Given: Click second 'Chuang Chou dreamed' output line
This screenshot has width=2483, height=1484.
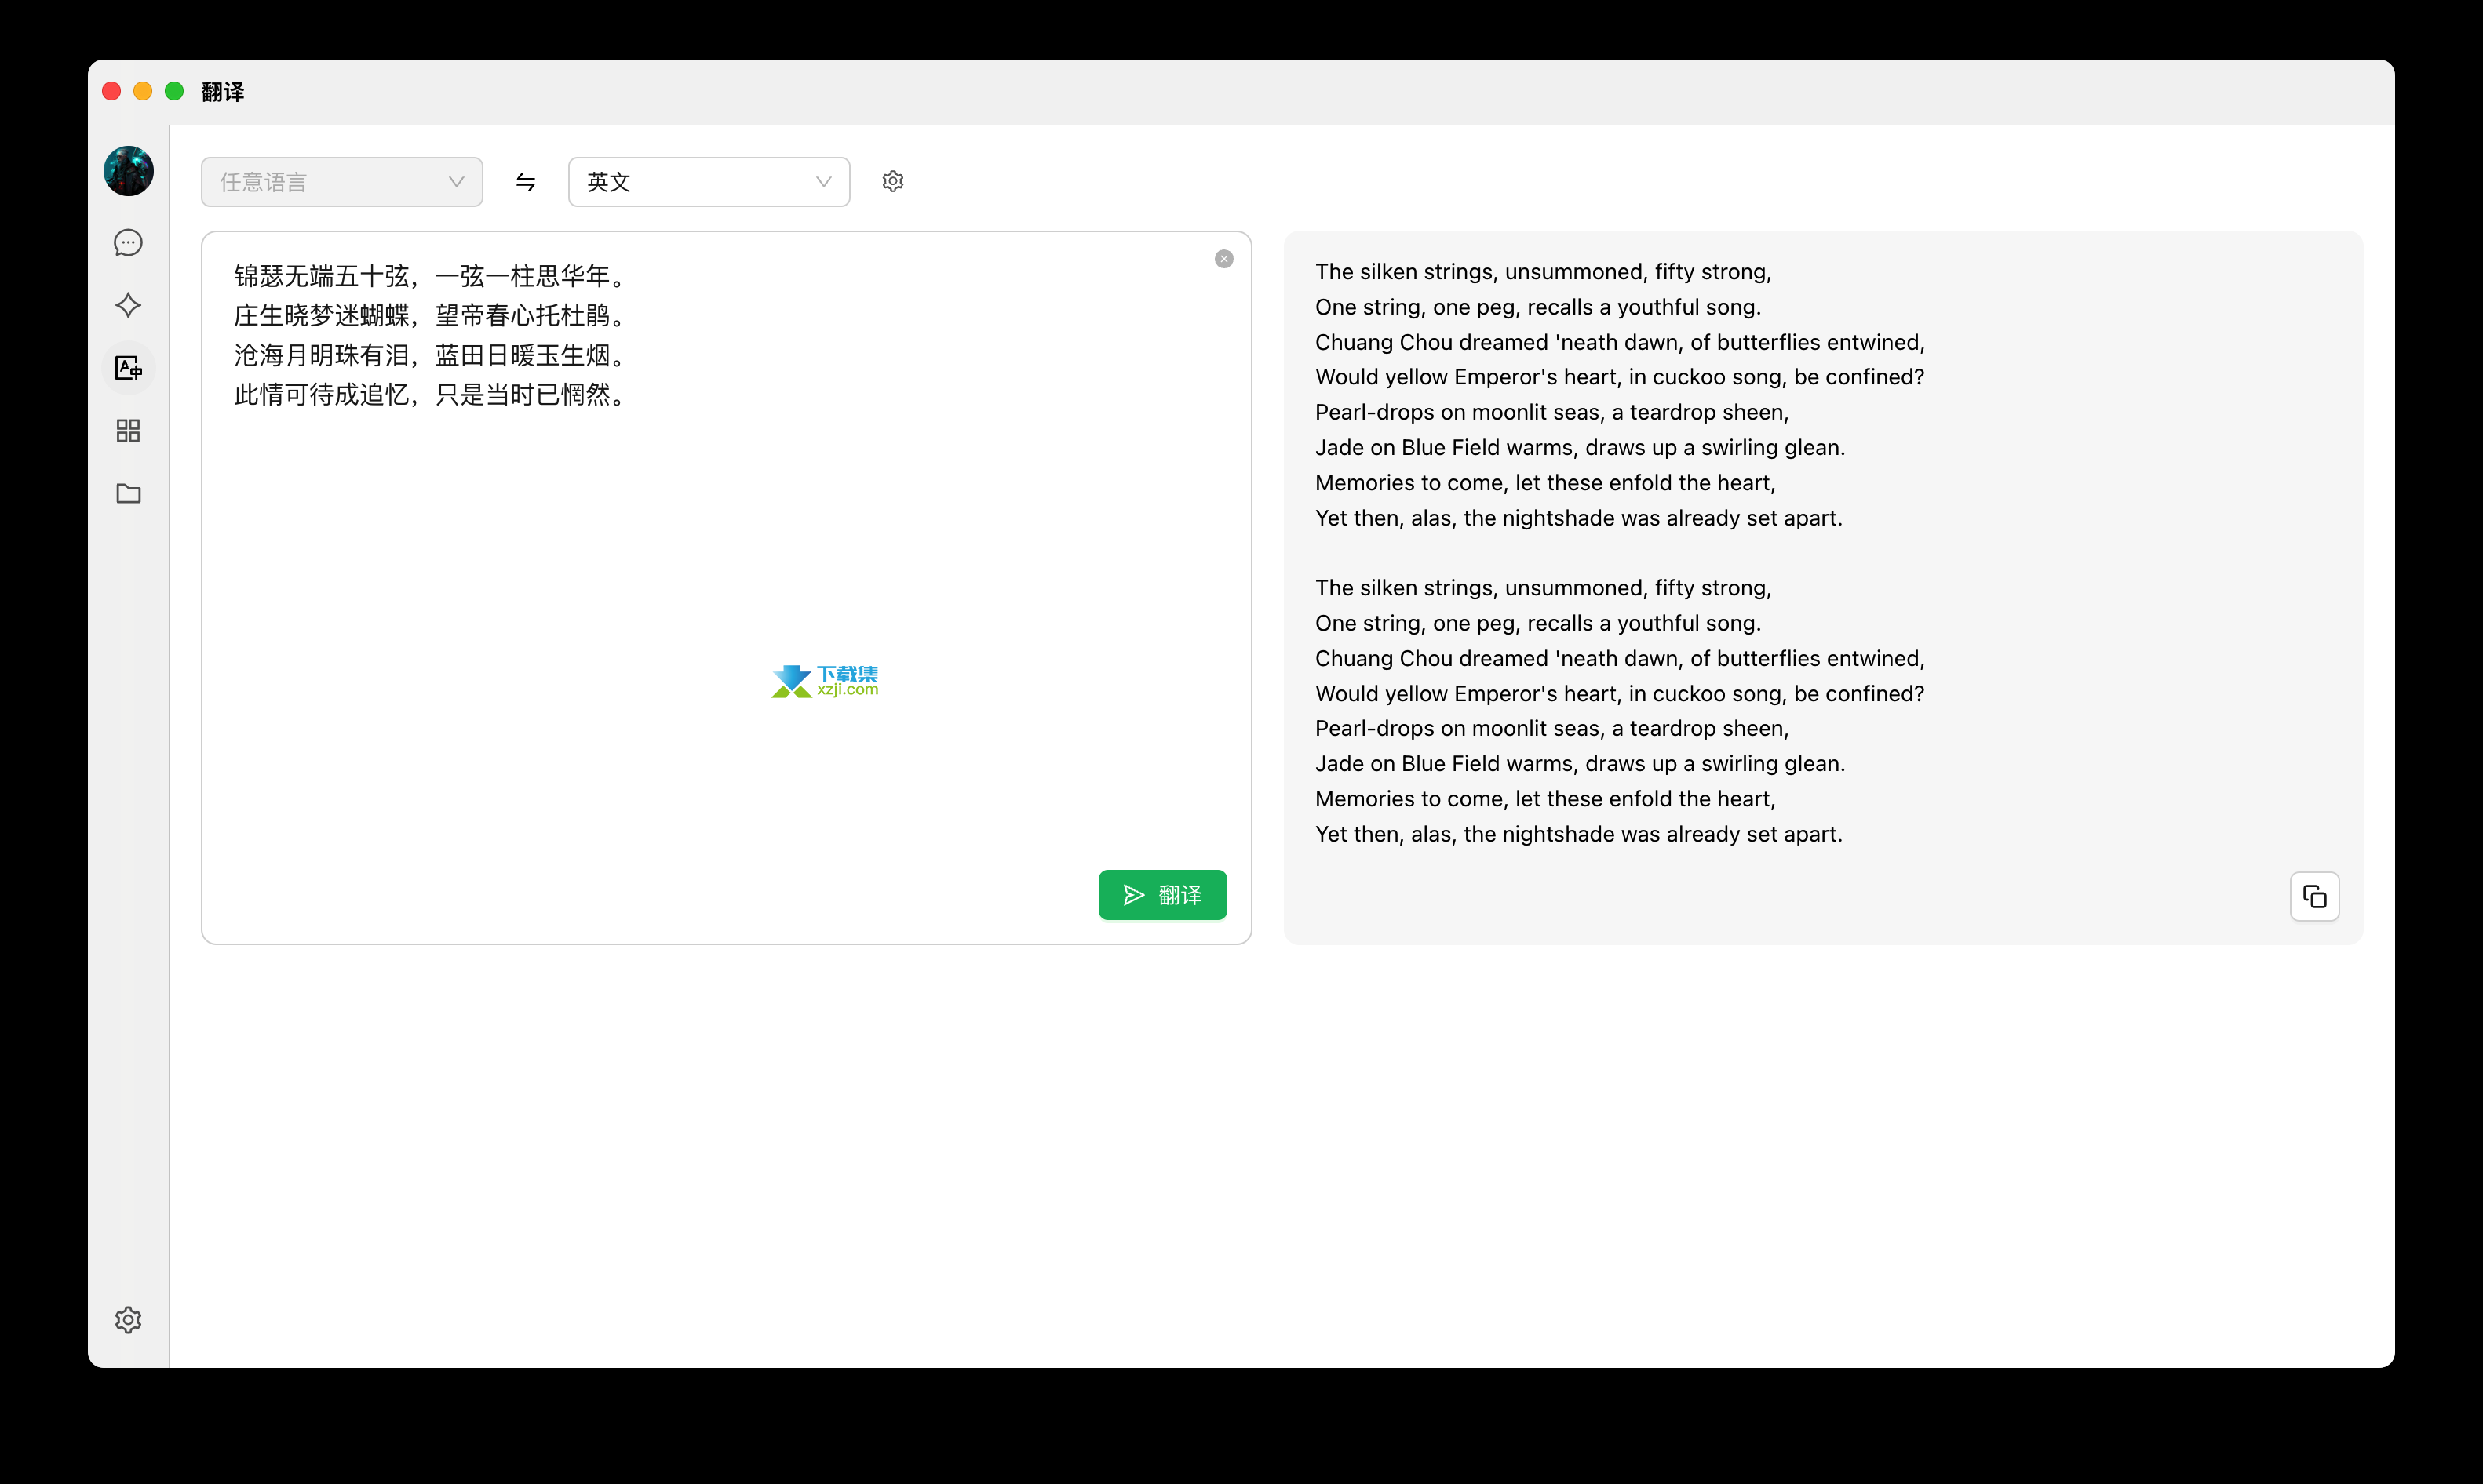Looking at the screenshot, I should pos(1620,658).
